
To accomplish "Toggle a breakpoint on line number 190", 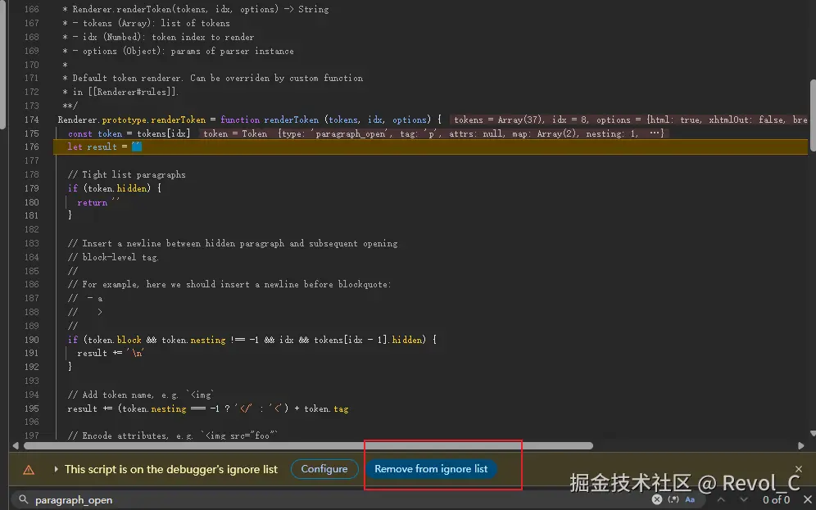I will [30, 339].
